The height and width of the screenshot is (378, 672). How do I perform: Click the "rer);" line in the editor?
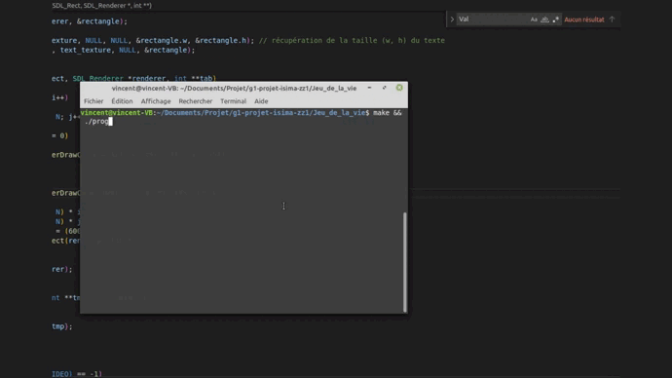(x=62, y=269)
